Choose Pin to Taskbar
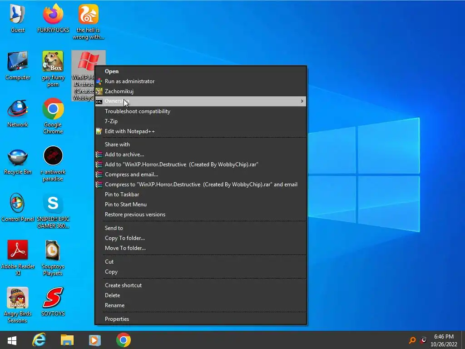Screen dimensions: 465x349 pos(201,194)
